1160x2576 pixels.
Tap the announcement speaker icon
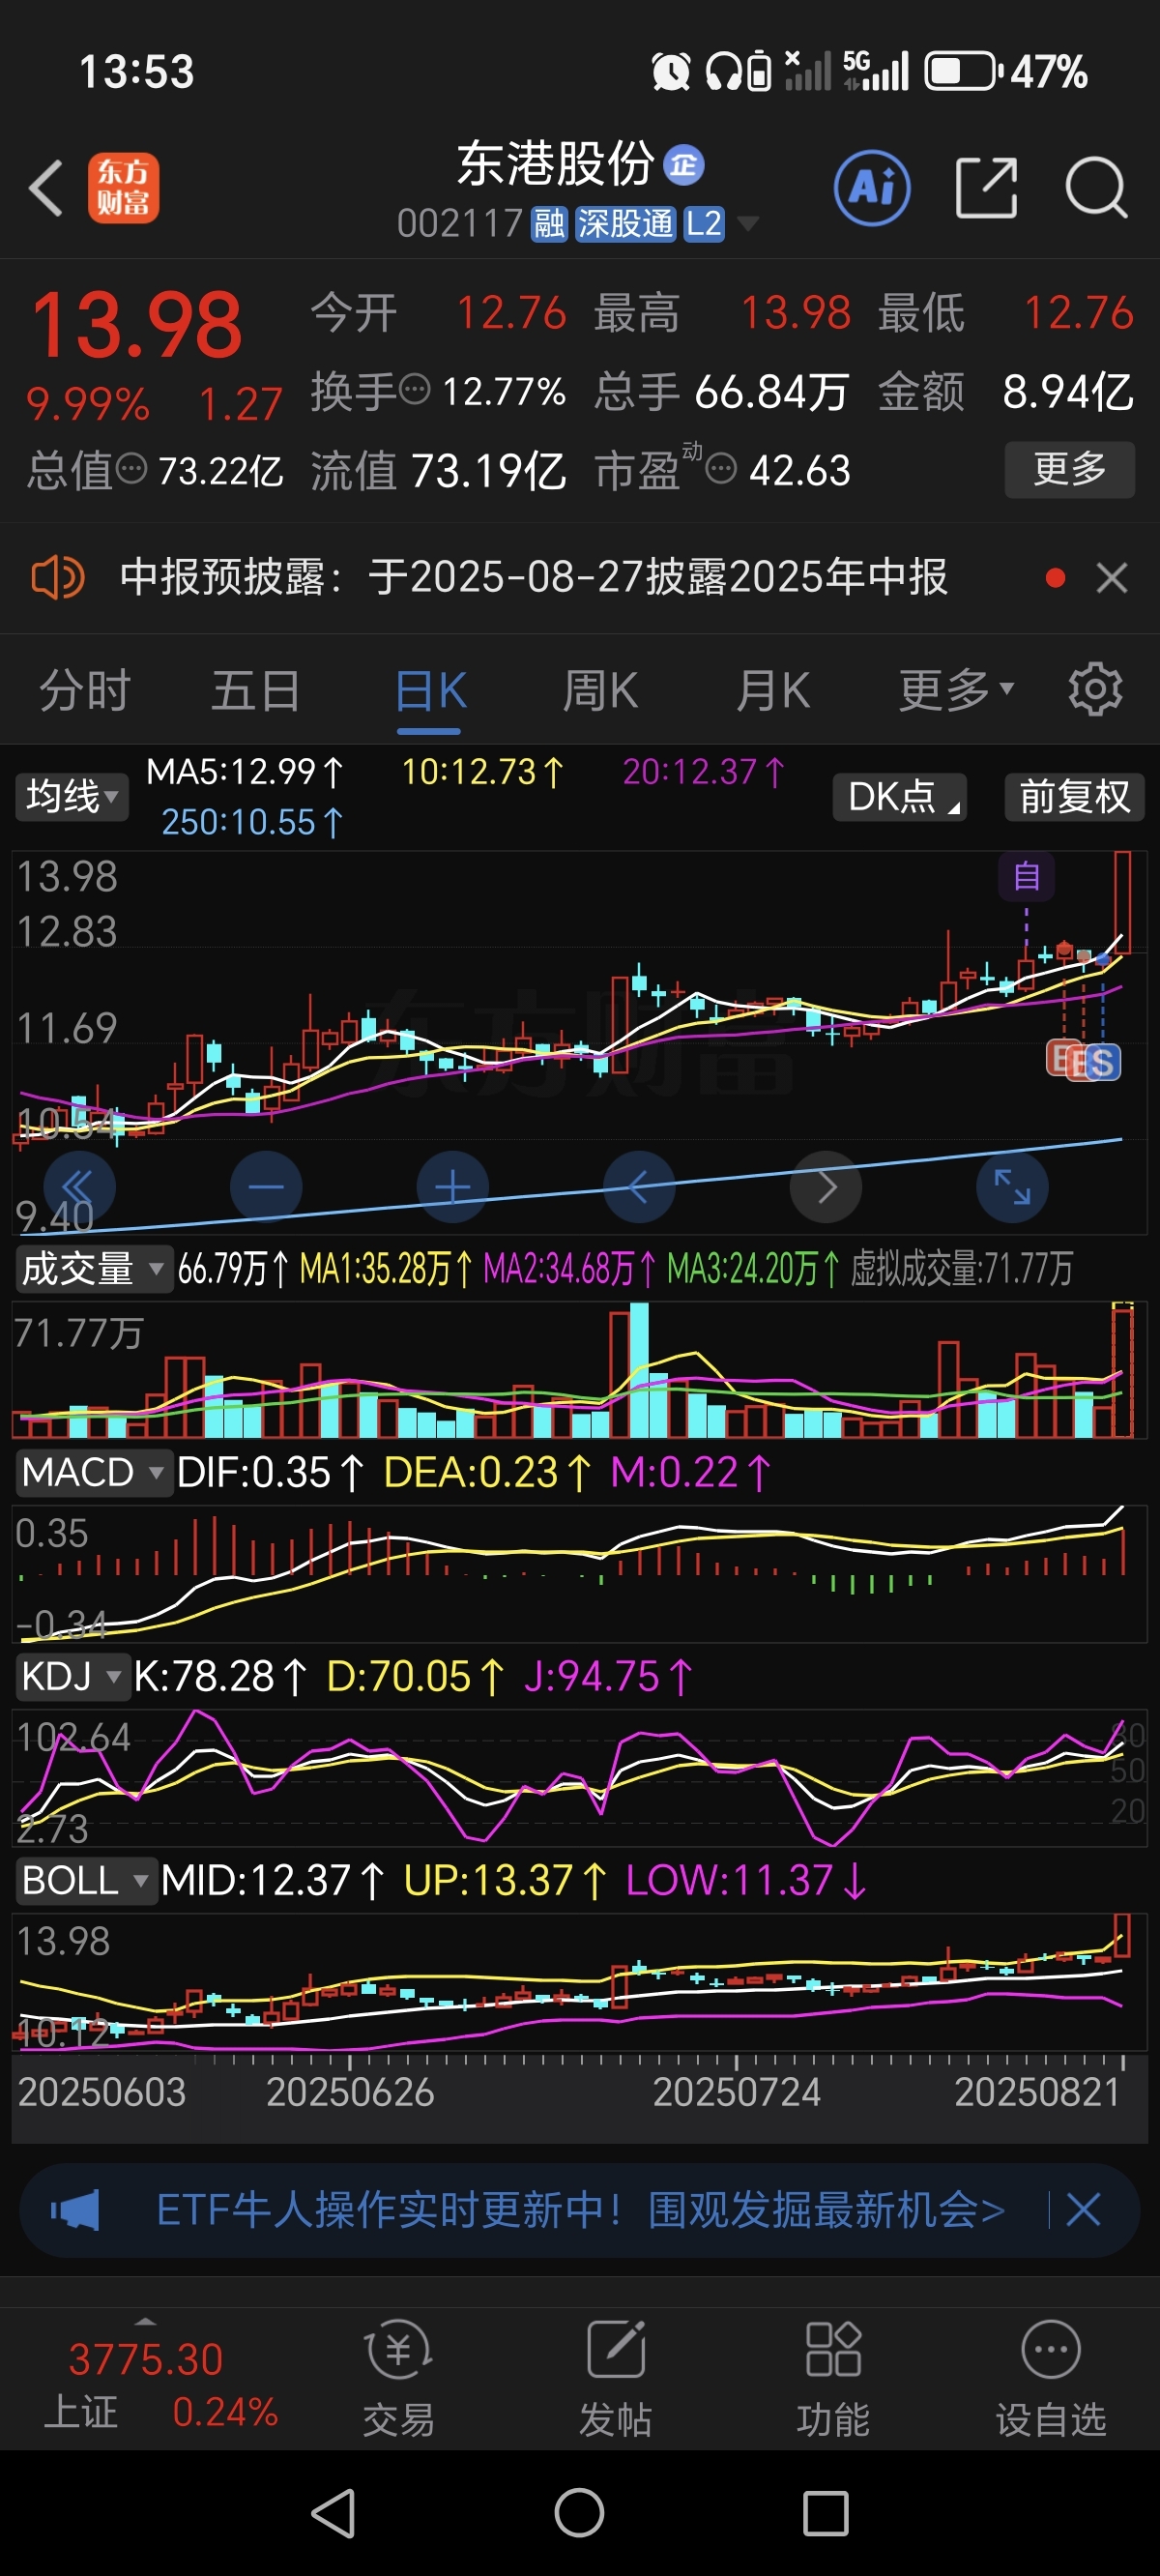58,577
